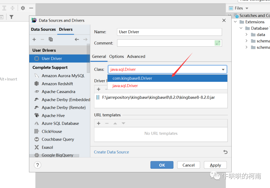Expand all items in database panel
Screen dimensions: 270x188
pyautogui.click(x=4, y=8)
